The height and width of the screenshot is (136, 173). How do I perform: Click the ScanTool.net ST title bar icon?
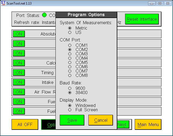point(3,3)
